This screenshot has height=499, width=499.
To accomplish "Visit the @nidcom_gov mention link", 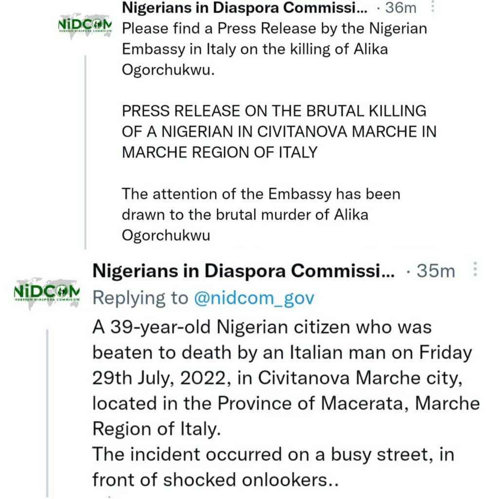I will coord(254,298).
